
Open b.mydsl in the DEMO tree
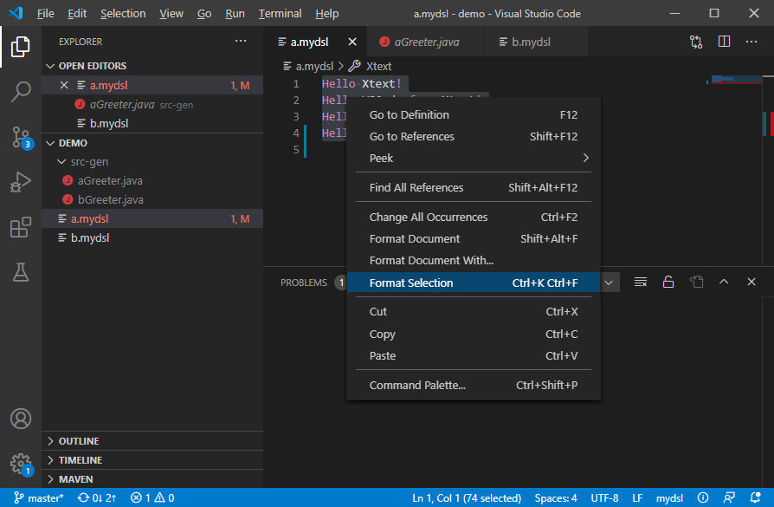click(x=152, y=237)
